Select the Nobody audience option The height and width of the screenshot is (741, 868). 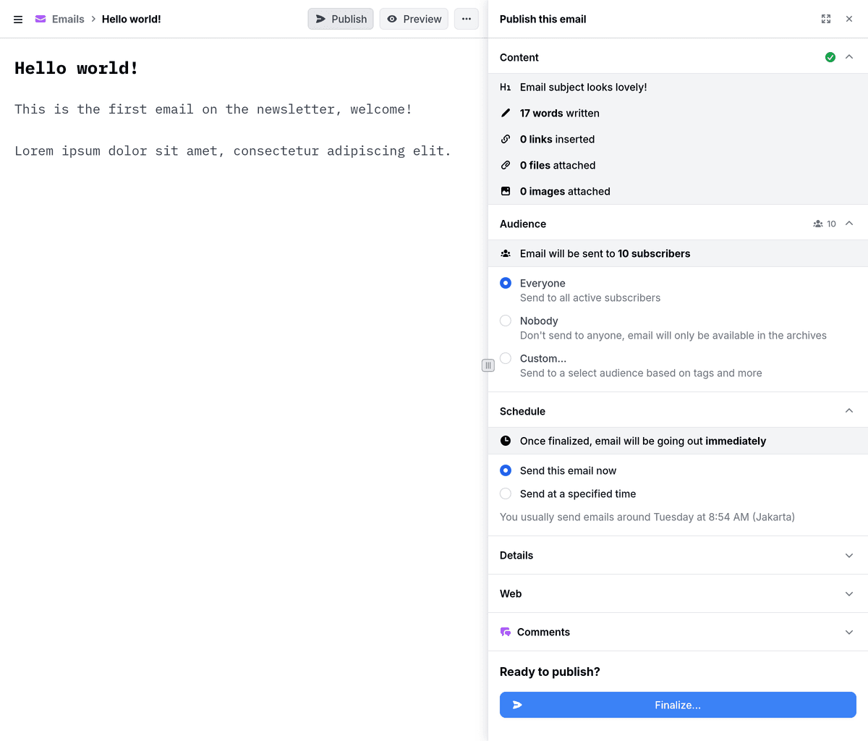505,321
